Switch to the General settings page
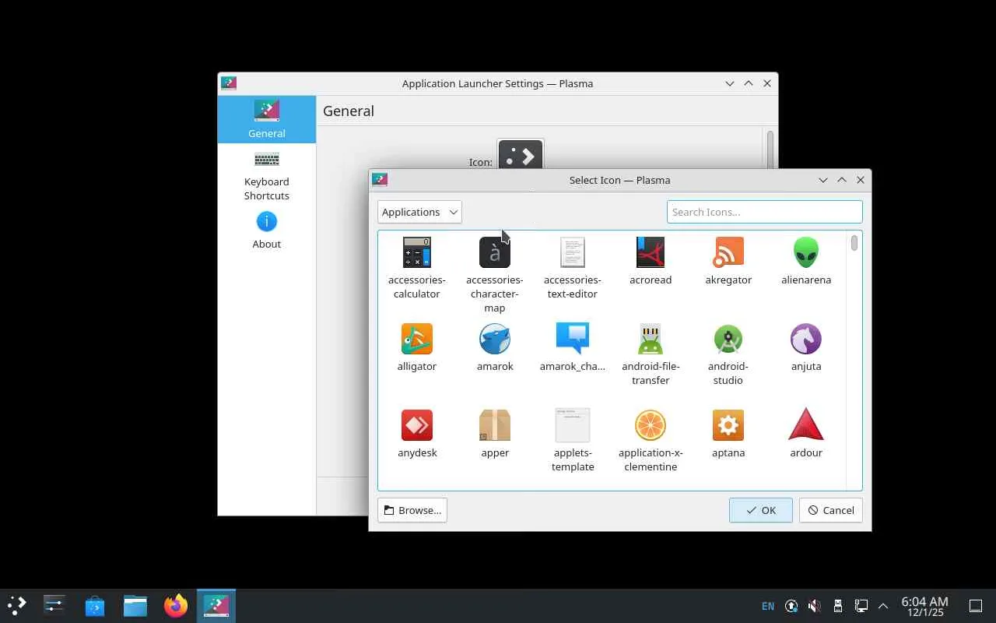The width and height of the screenshot is (996, 623). coord(267,119)
